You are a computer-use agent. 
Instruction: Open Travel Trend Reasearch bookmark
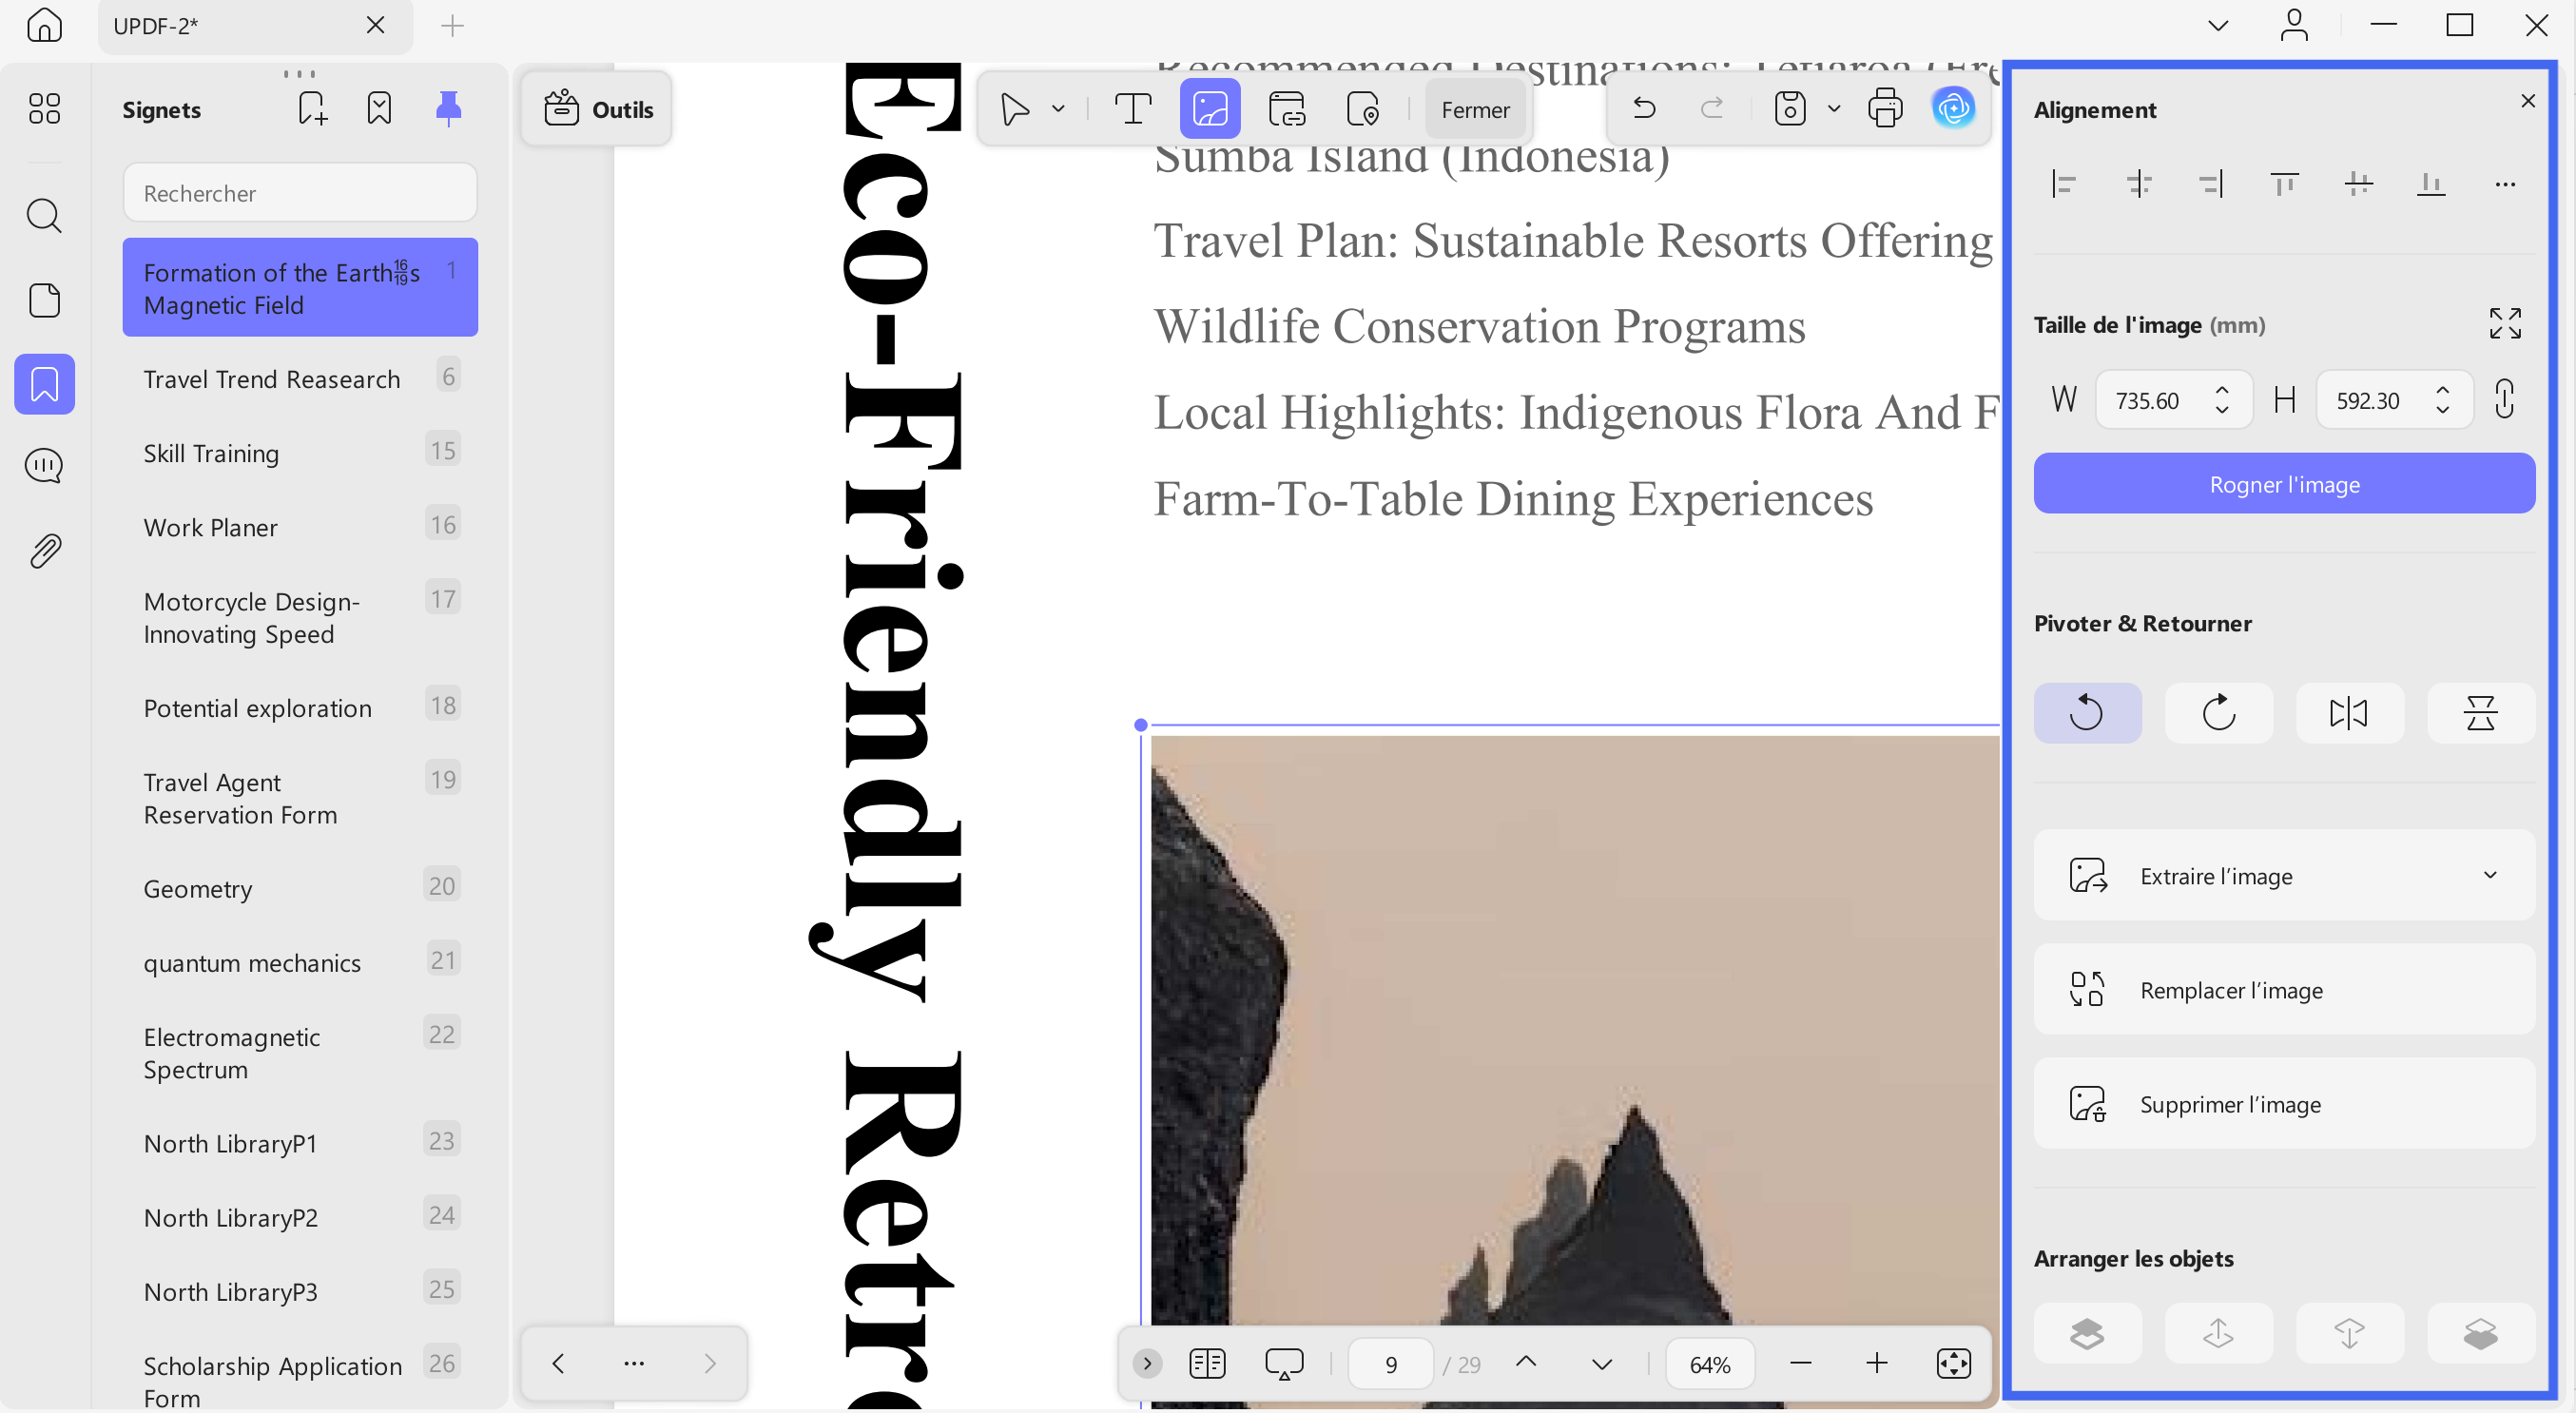coord(300,379)
